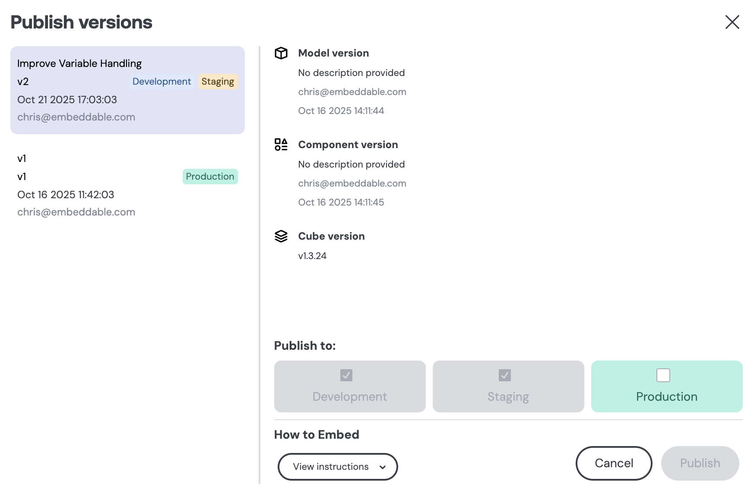The image size is (754, 494).
Task: Click the Production tag on v1
Action: point(210,177)
